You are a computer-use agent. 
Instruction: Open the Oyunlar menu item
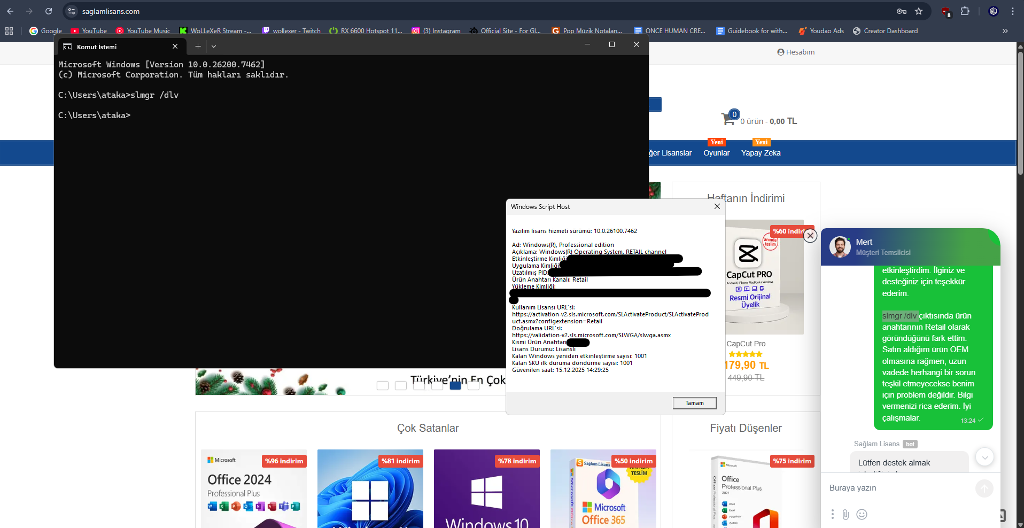[716, 153]
